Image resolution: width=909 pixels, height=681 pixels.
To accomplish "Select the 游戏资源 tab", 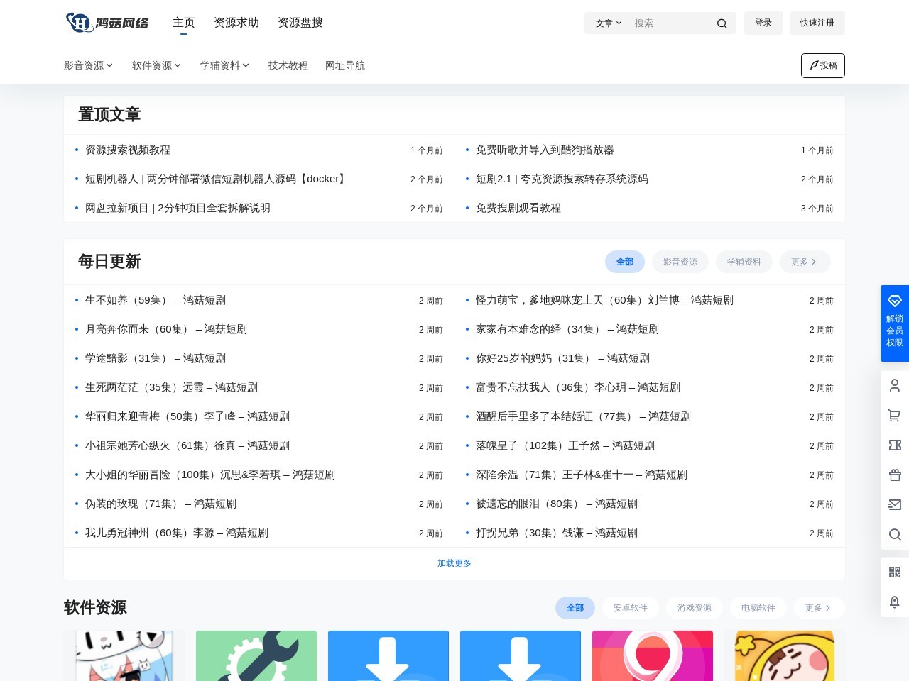I will click(695, 608).
